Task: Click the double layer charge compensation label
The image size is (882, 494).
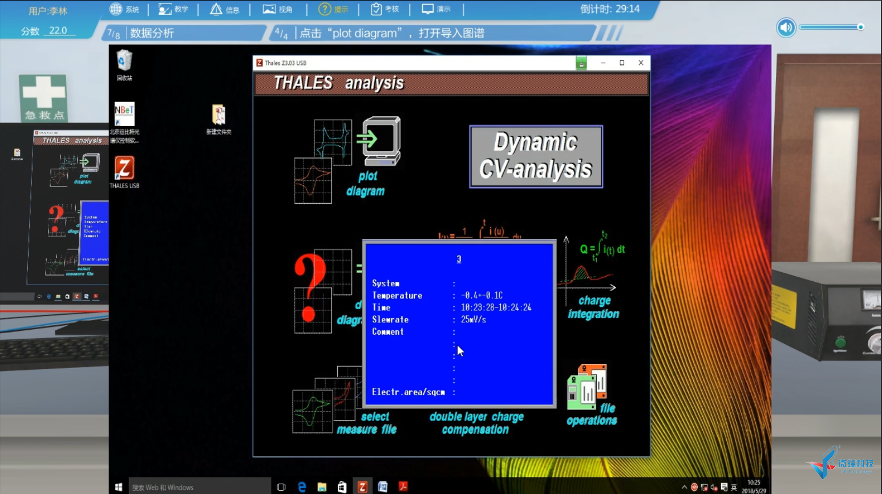Action: point(476,423)
